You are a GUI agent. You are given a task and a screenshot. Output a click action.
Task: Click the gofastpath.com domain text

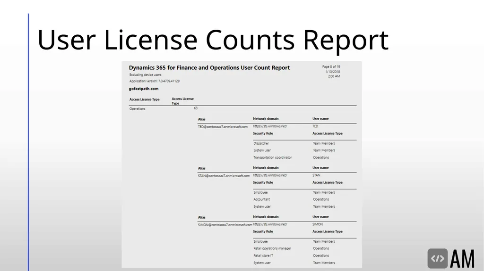tap(144, 89)
